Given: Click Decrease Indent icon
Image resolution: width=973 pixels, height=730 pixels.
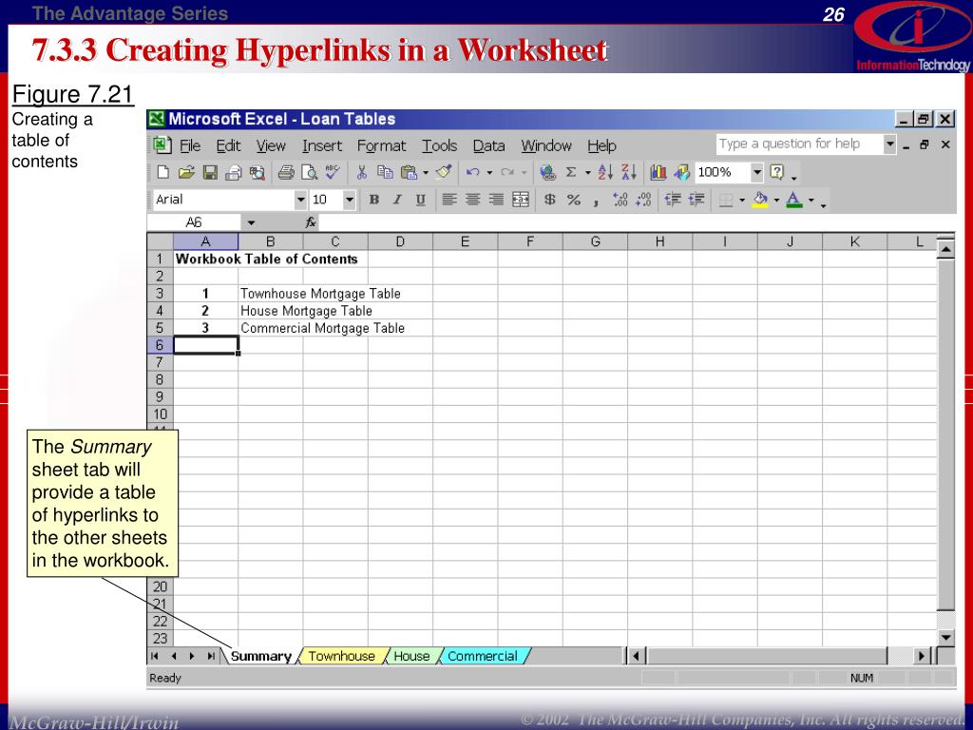Looking at the screenshot, I should click(673, 200).
